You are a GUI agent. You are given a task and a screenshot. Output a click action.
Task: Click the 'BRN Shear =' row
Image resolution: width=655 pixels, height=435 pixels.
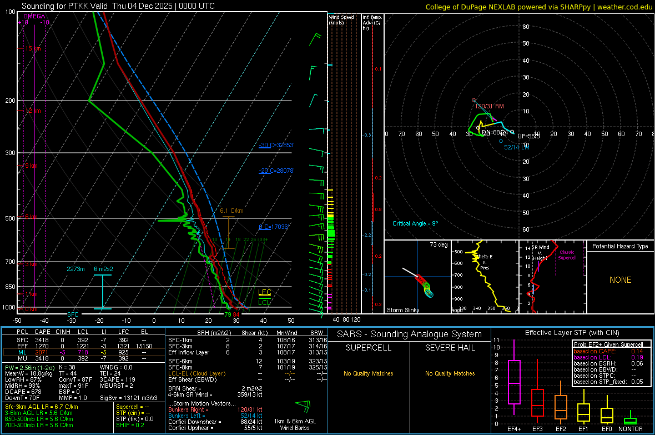tap(215, 388)
